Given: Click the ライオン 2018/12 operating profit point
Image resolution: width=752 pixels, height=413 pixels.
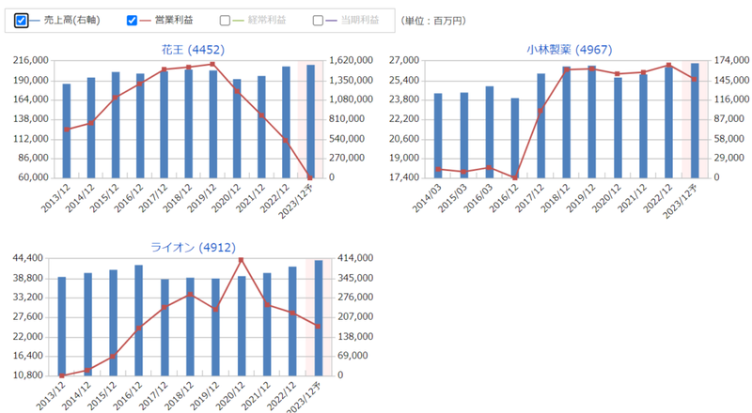Looking at the screenshot, I should pos(191,295).
